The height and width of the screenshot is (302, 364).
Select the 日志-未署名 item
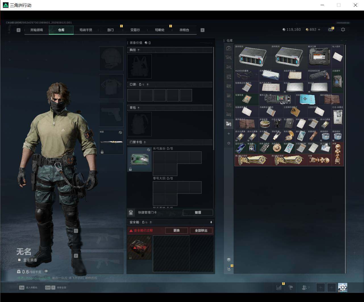(338, 117)
